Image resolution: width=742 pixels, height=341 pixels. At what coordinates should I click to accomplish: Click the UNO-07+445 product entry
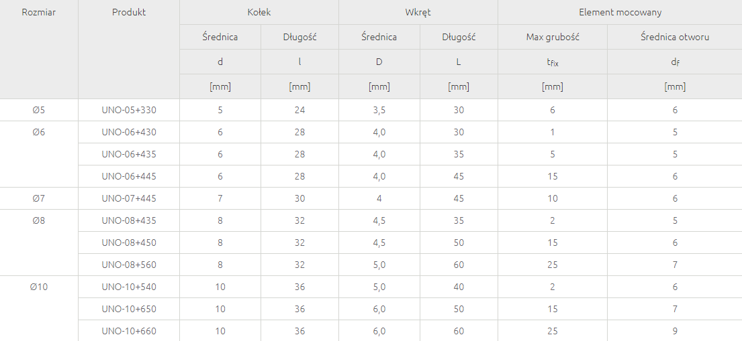129,198
